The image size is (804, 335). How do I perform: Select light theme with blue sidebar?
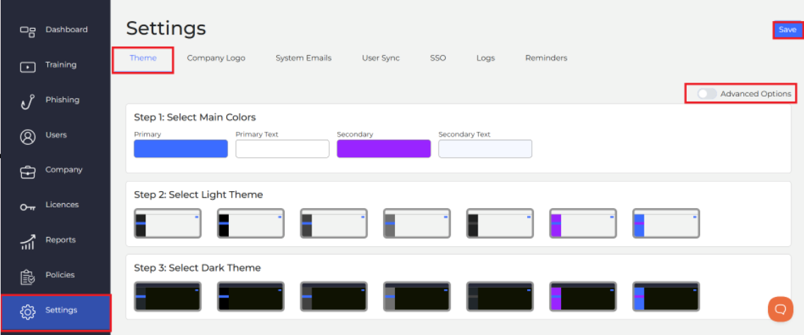pos(666,224)
